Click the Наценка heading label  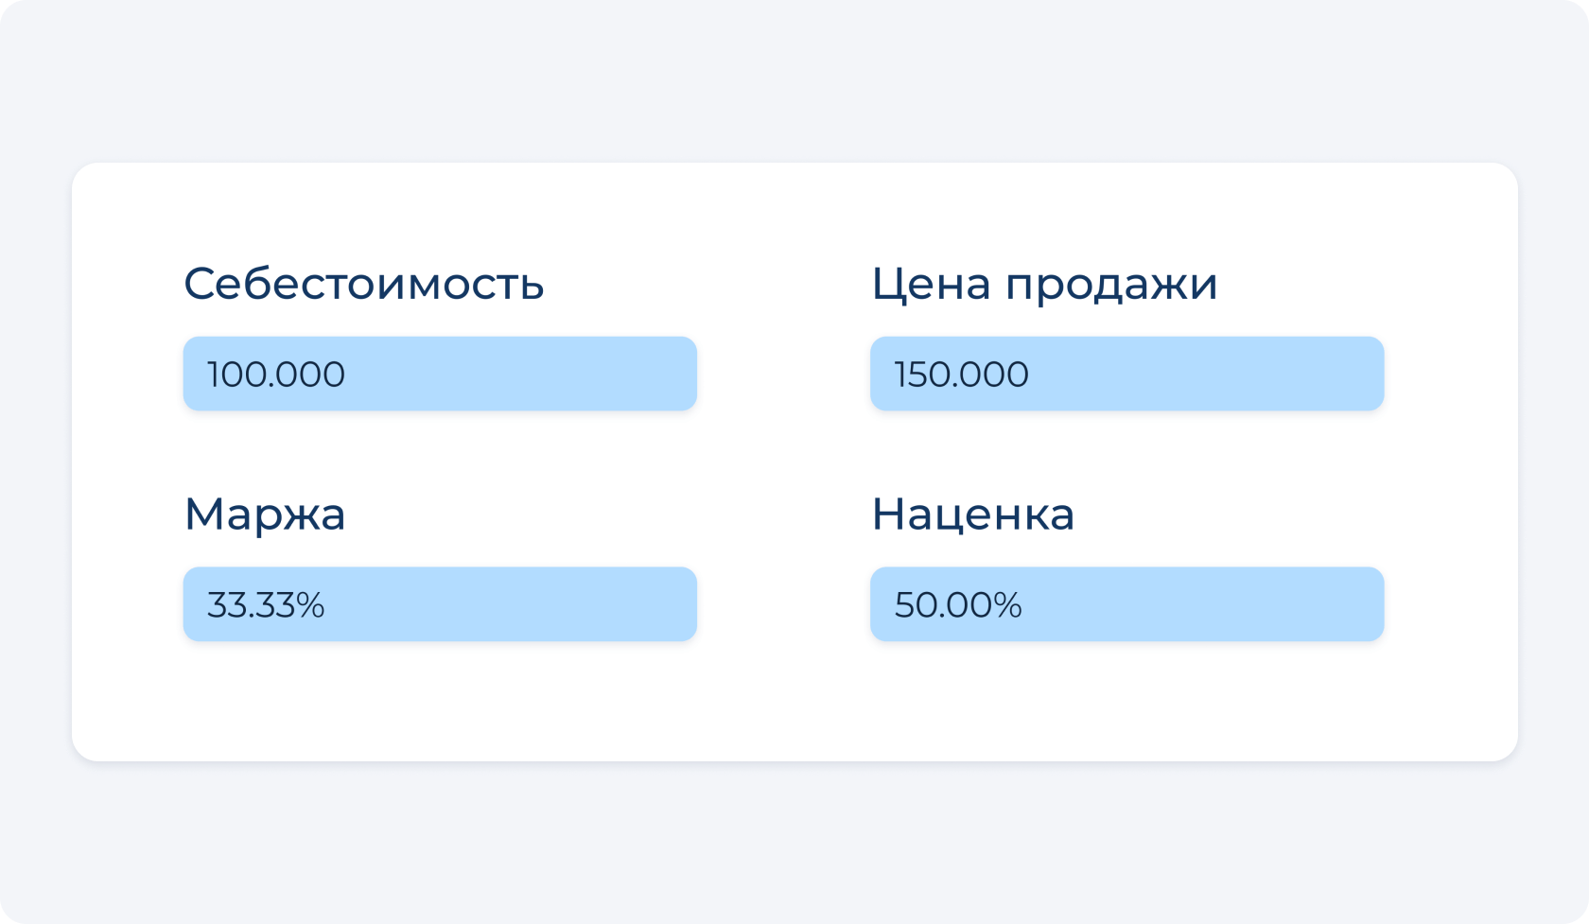coord(972,514)
